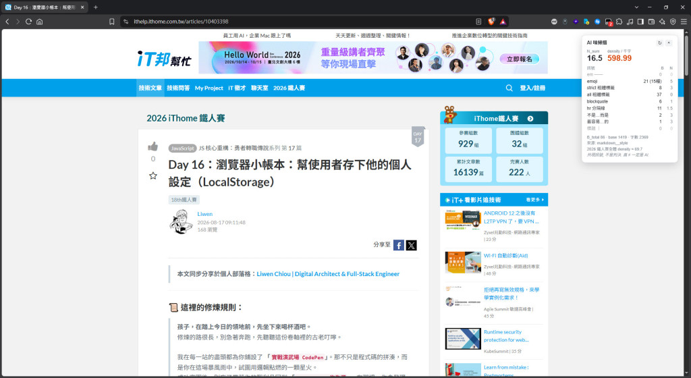Screen dimensions: 691x378
Task: Toggle the browser sidebar panel icon
Action: point(641,21)
